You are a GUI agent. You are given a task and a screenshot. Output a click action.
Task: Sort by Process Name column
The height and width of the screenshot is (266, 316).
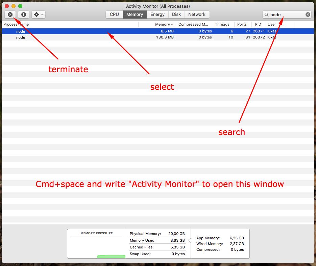70,24
